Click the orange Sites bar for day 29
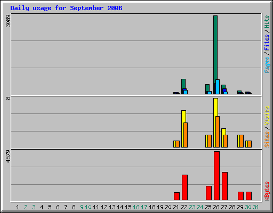Screen dimensions: 273x213 [242, 141]
